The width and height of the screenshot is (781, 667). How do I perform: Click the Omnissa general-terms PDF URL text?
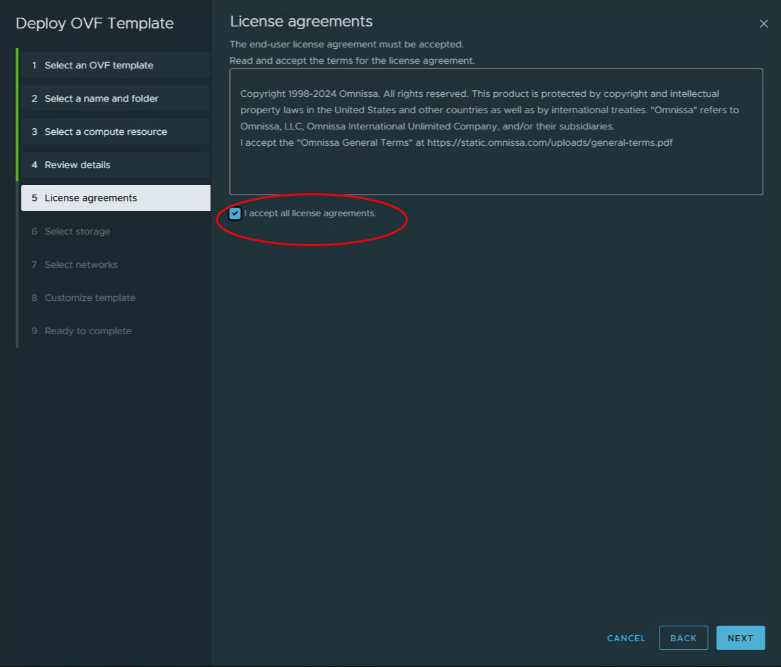(550, 142)
